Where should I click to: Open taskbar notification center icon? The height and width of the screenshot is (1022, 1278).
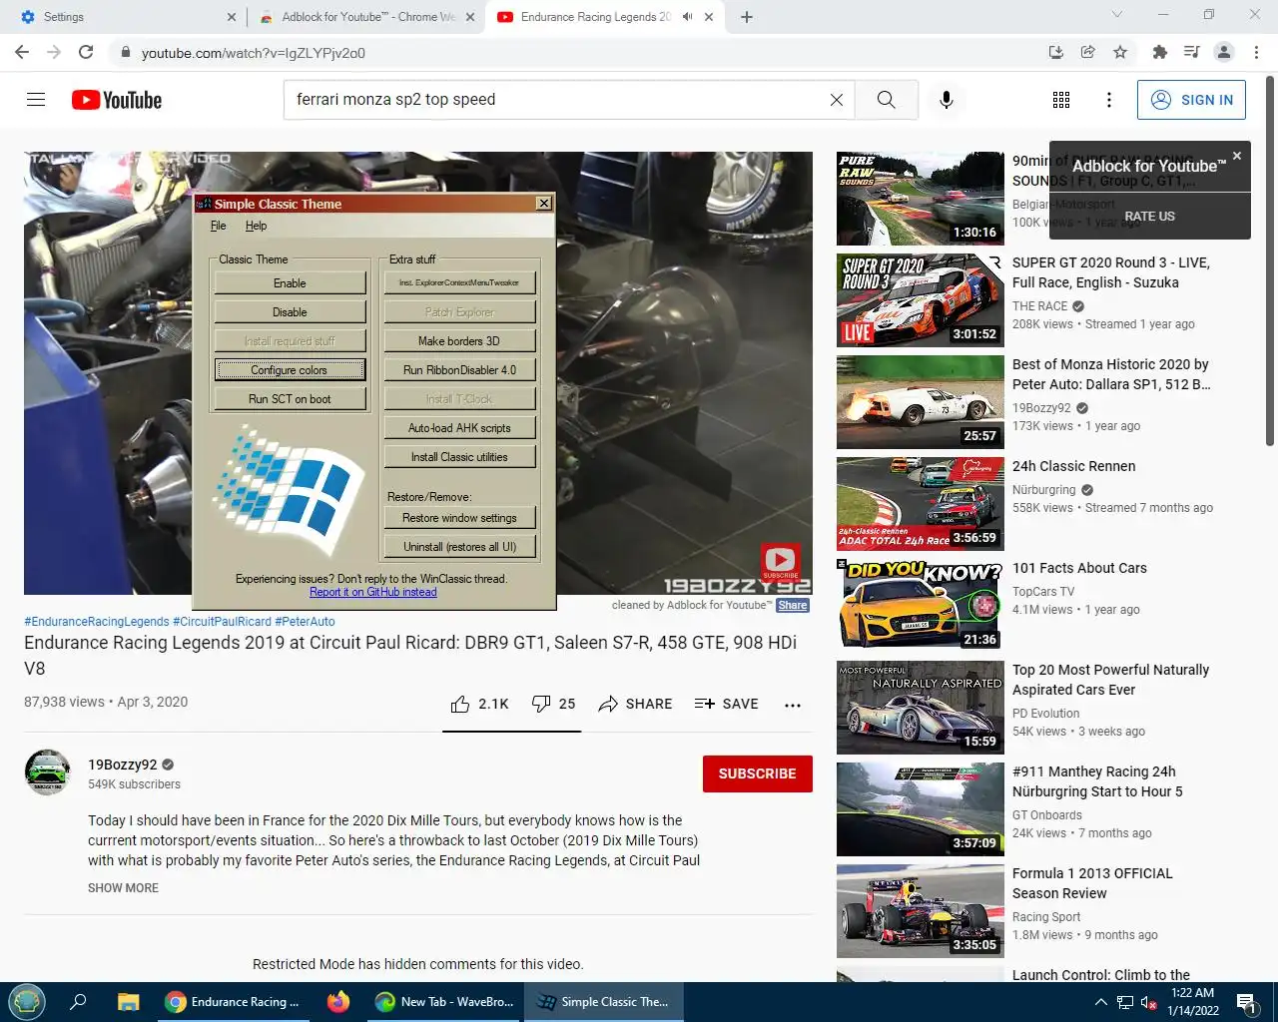(x=1247, y=1003)
